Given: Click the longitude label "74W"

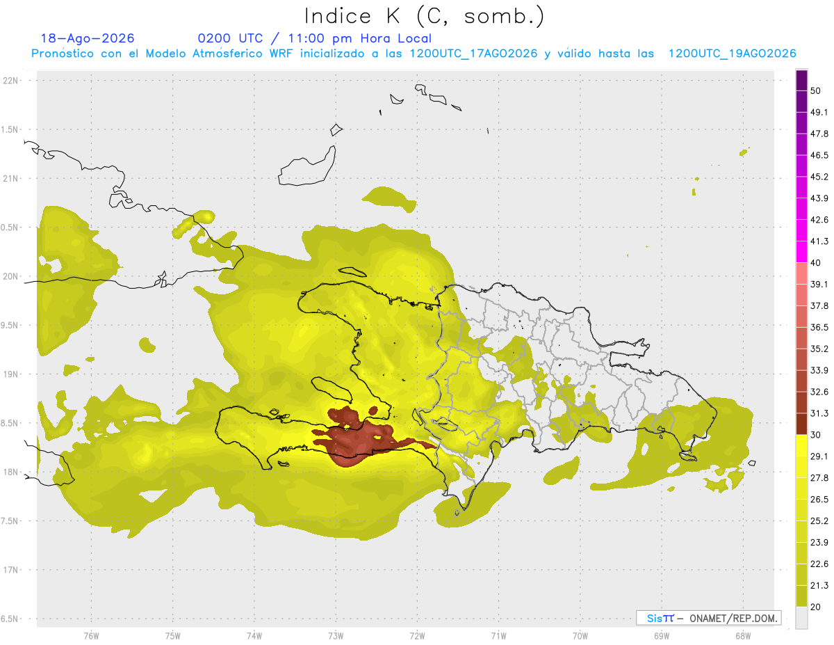Looking at the screenshot, I should [x=254, y=636].
